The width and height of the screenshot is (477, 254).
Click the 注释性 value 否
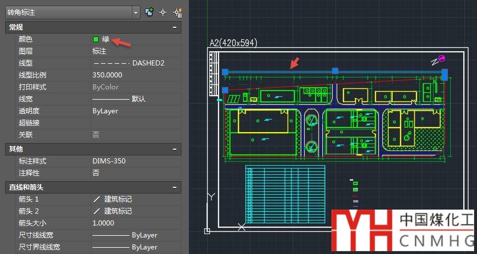pos(96,173)
